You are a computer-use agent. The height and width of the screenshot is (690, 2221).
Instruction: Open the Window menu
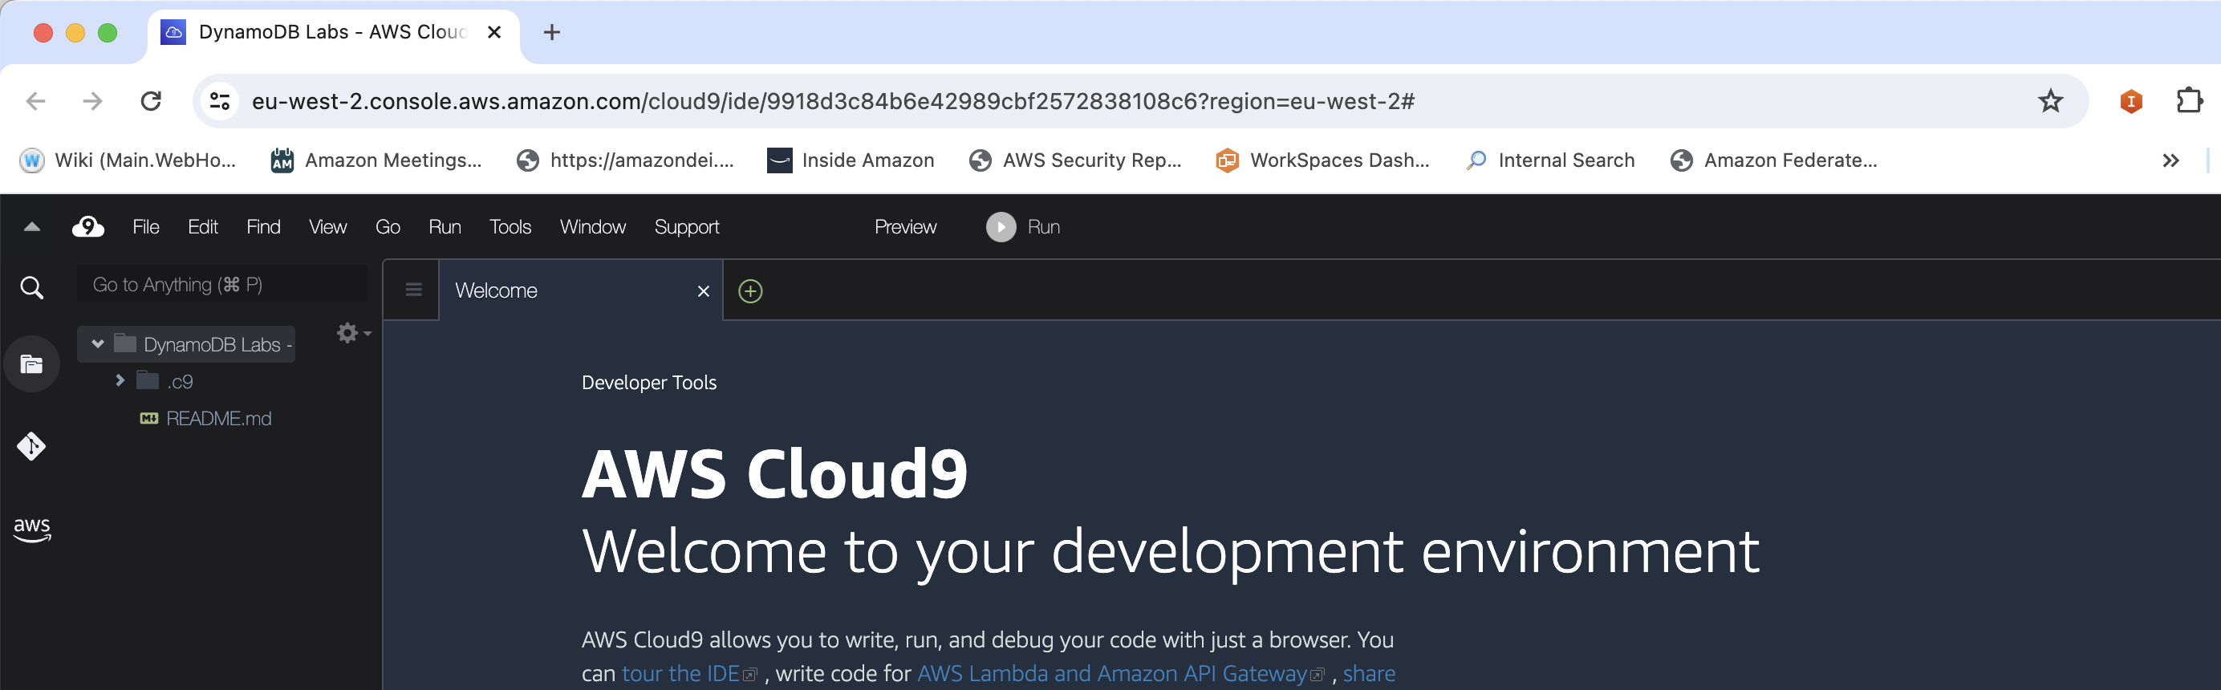[592, 227]
